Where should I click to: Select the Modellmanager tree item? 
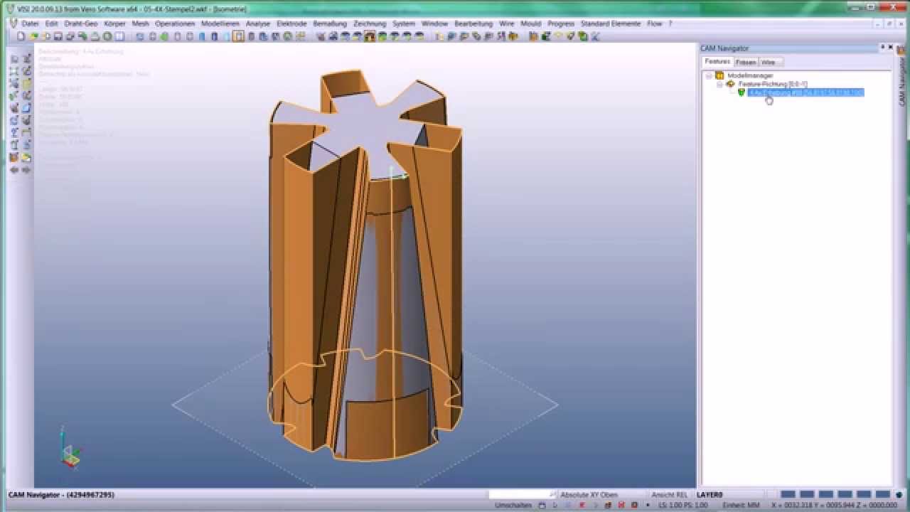(x=750, y=75)
